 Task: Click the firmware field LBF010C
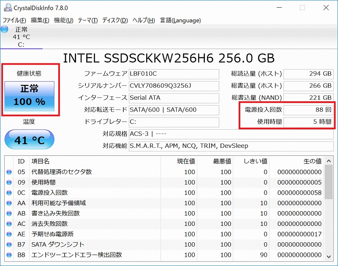pos(174,74)
